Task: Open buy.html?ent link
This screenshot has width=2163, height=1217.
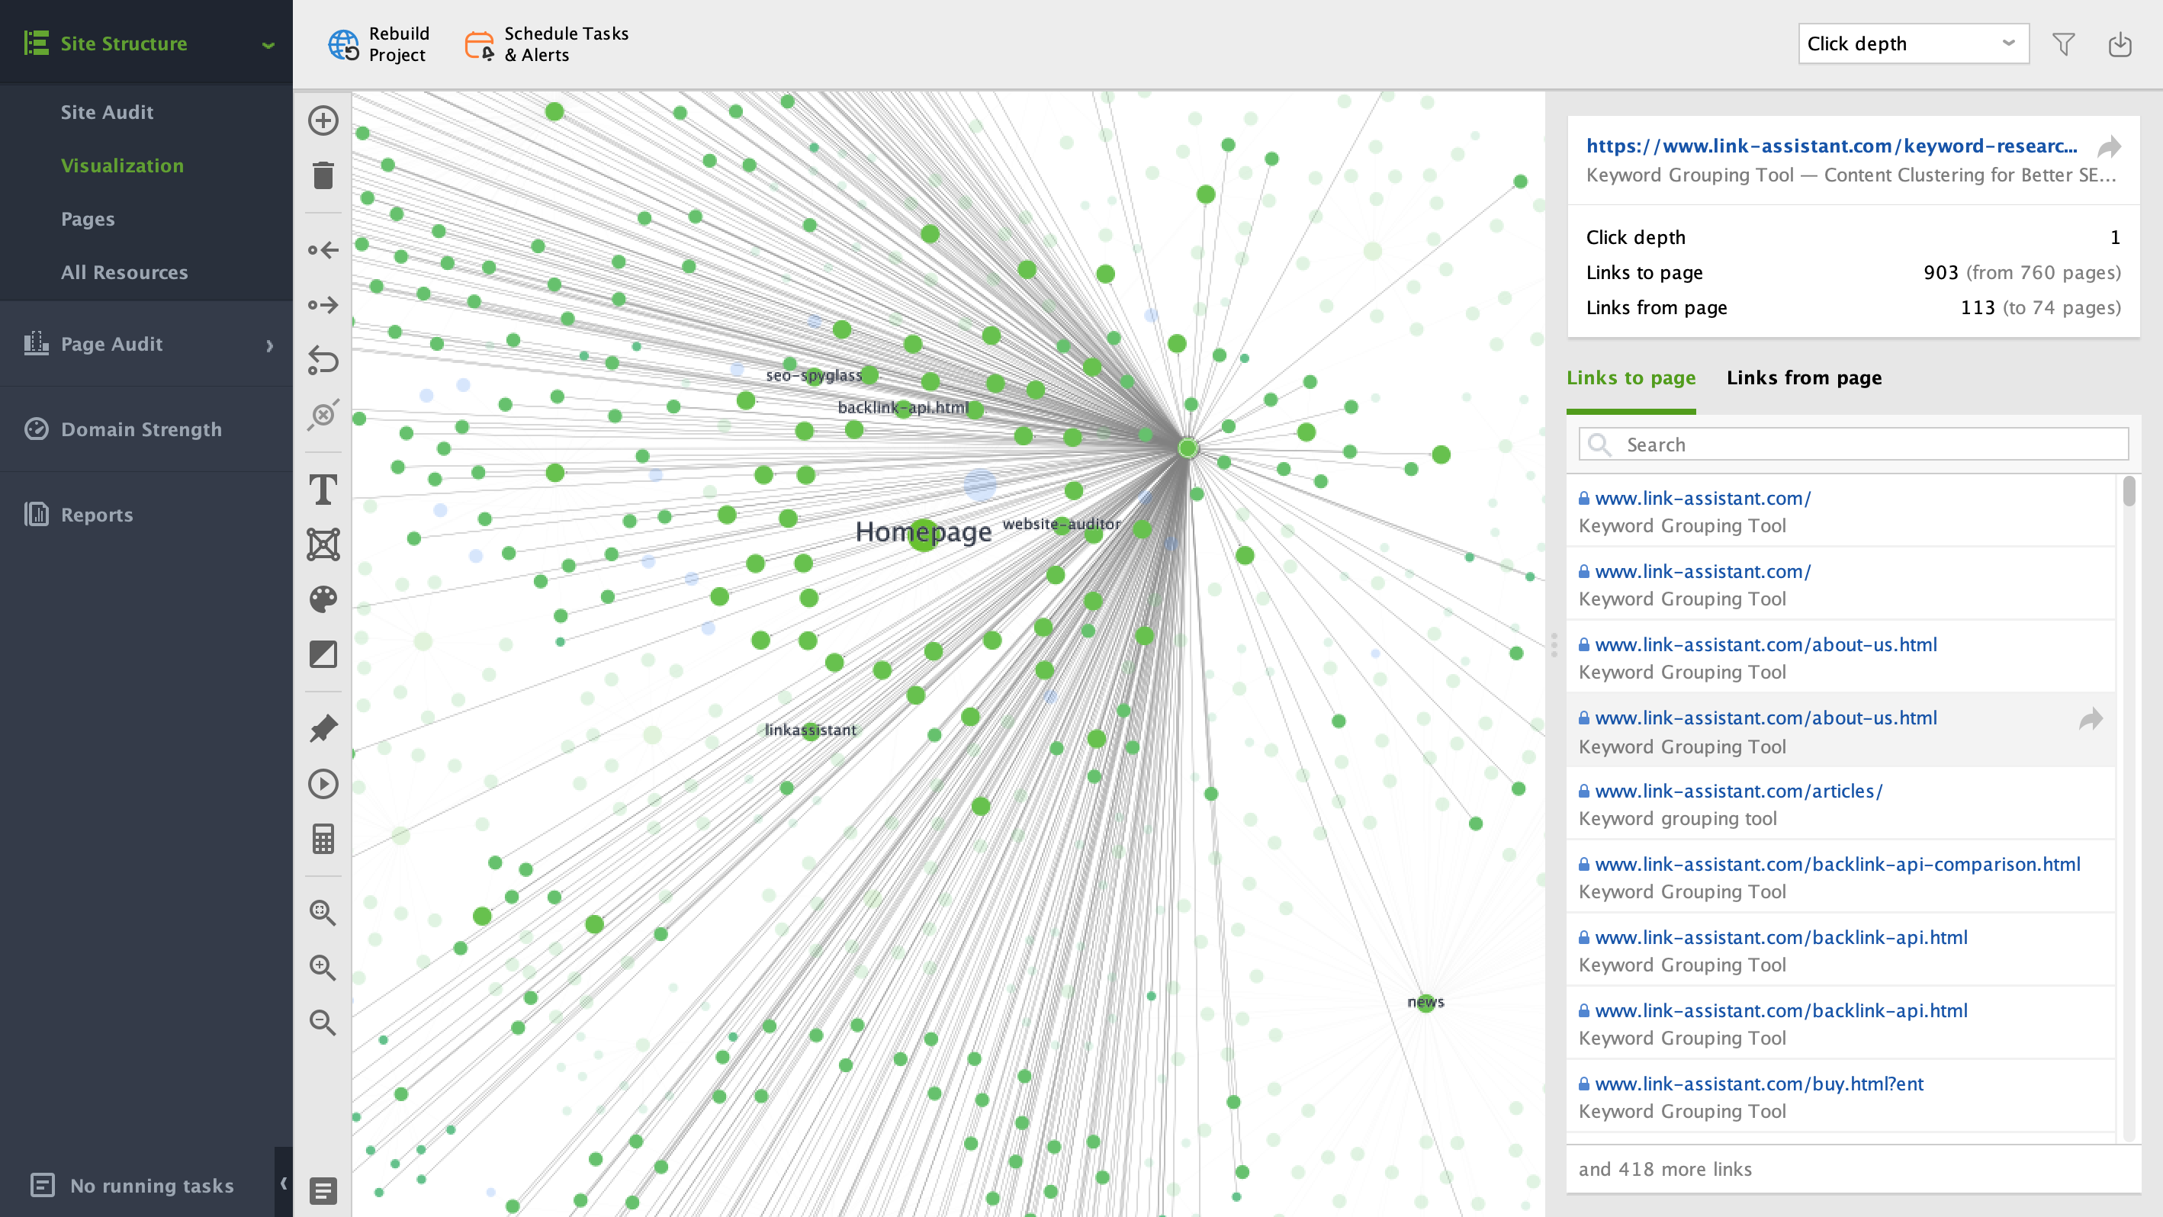Action: (1758, 1084)
